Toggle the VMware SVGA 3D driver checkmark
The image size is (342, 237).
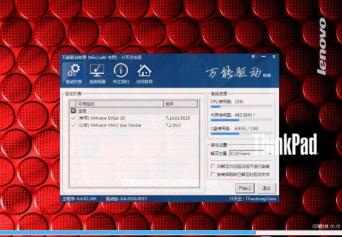pyautogui.click(x=74, y=118)
